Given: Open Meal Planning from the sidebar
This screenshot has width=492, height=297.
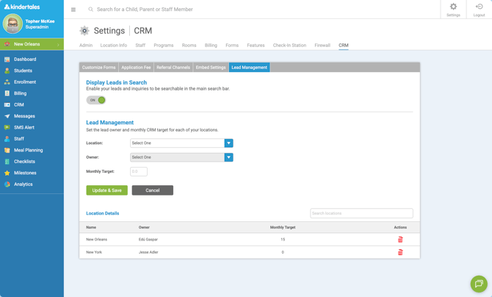Looking at the screenshot, I should click(x=28, y=150).
